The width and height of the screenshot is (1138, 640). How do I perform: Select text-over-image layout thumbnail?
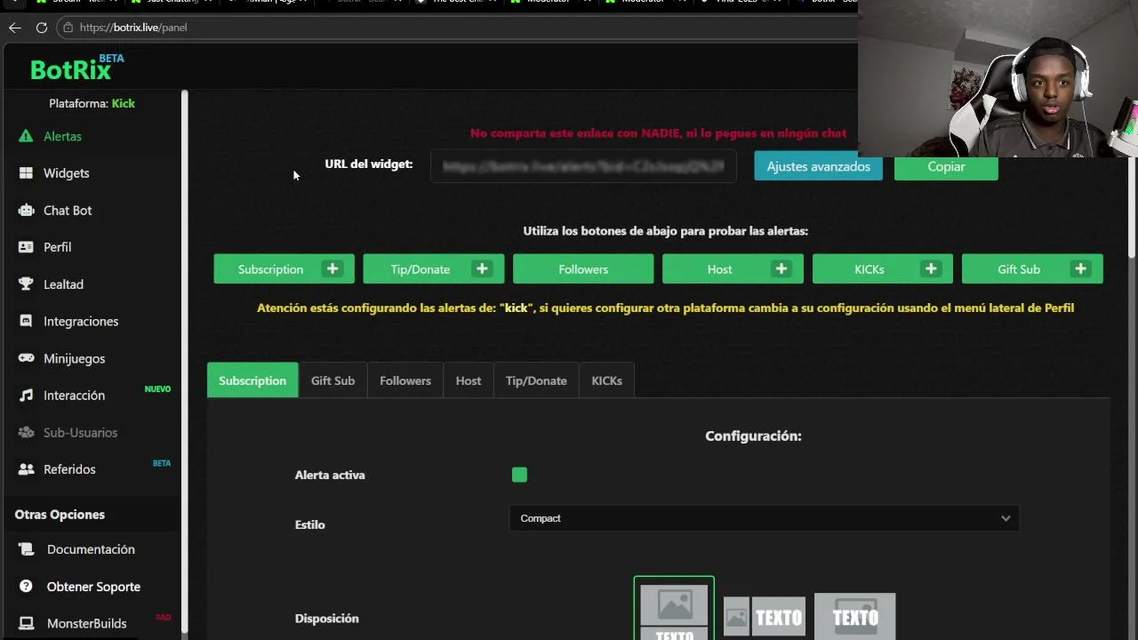(x=854, y=616)
